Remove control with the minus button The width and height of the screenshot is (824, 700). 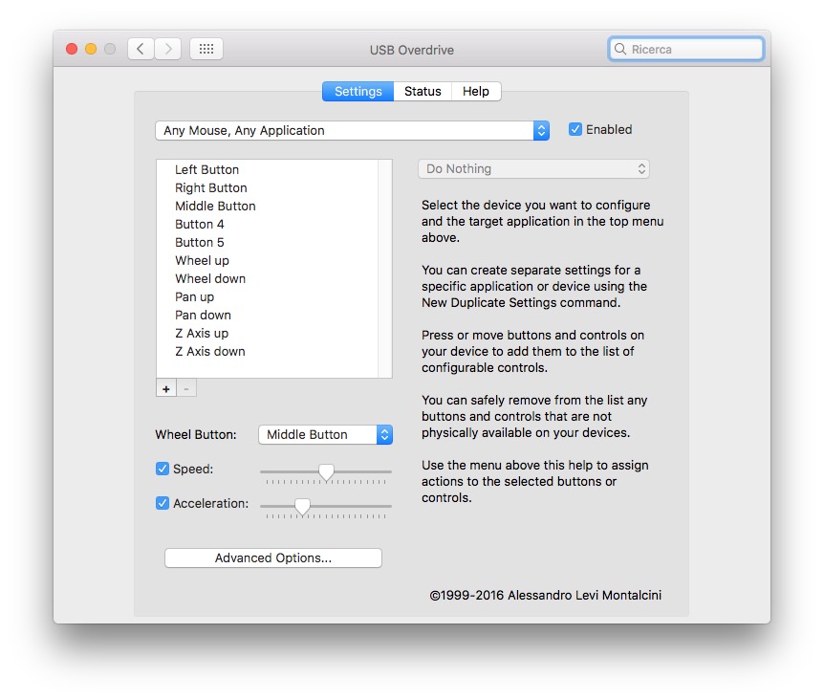[186, 389]
